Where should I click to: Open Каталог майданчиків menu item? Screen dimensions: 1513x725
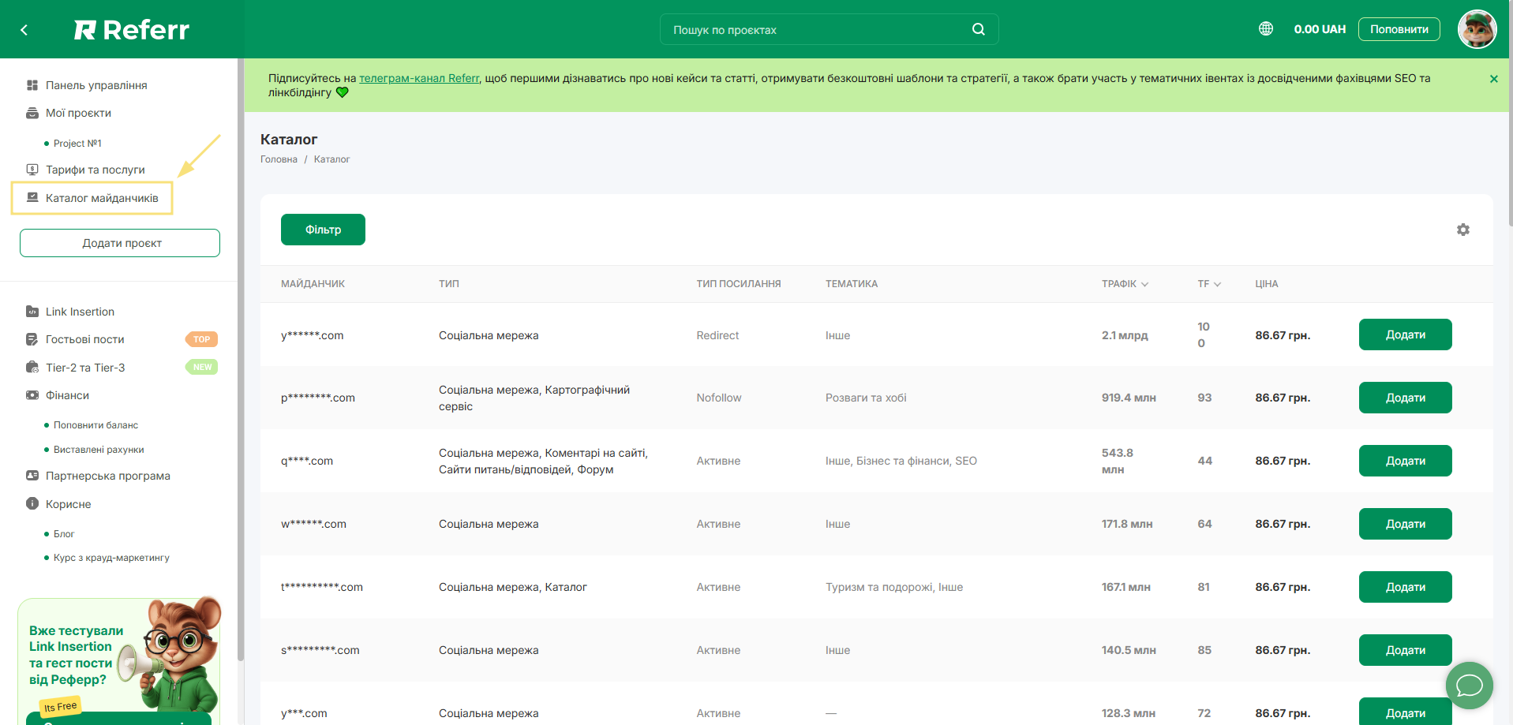point(102,198)
